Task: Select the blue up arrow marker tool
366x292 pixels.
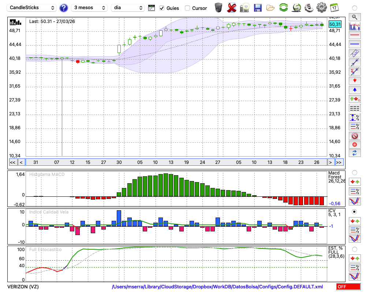Action: click(x=354, y=89)
